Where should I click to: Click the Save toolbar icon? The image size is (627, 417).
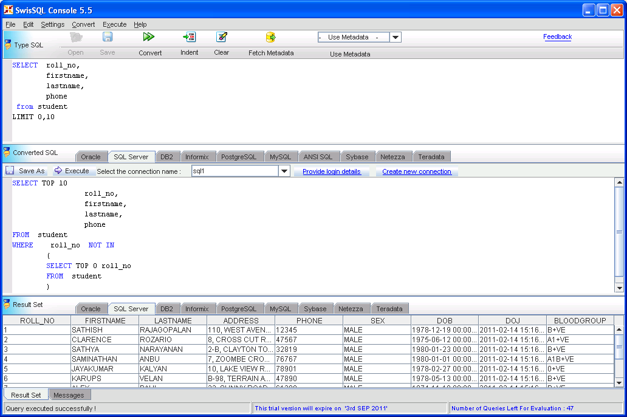(107, 37)
